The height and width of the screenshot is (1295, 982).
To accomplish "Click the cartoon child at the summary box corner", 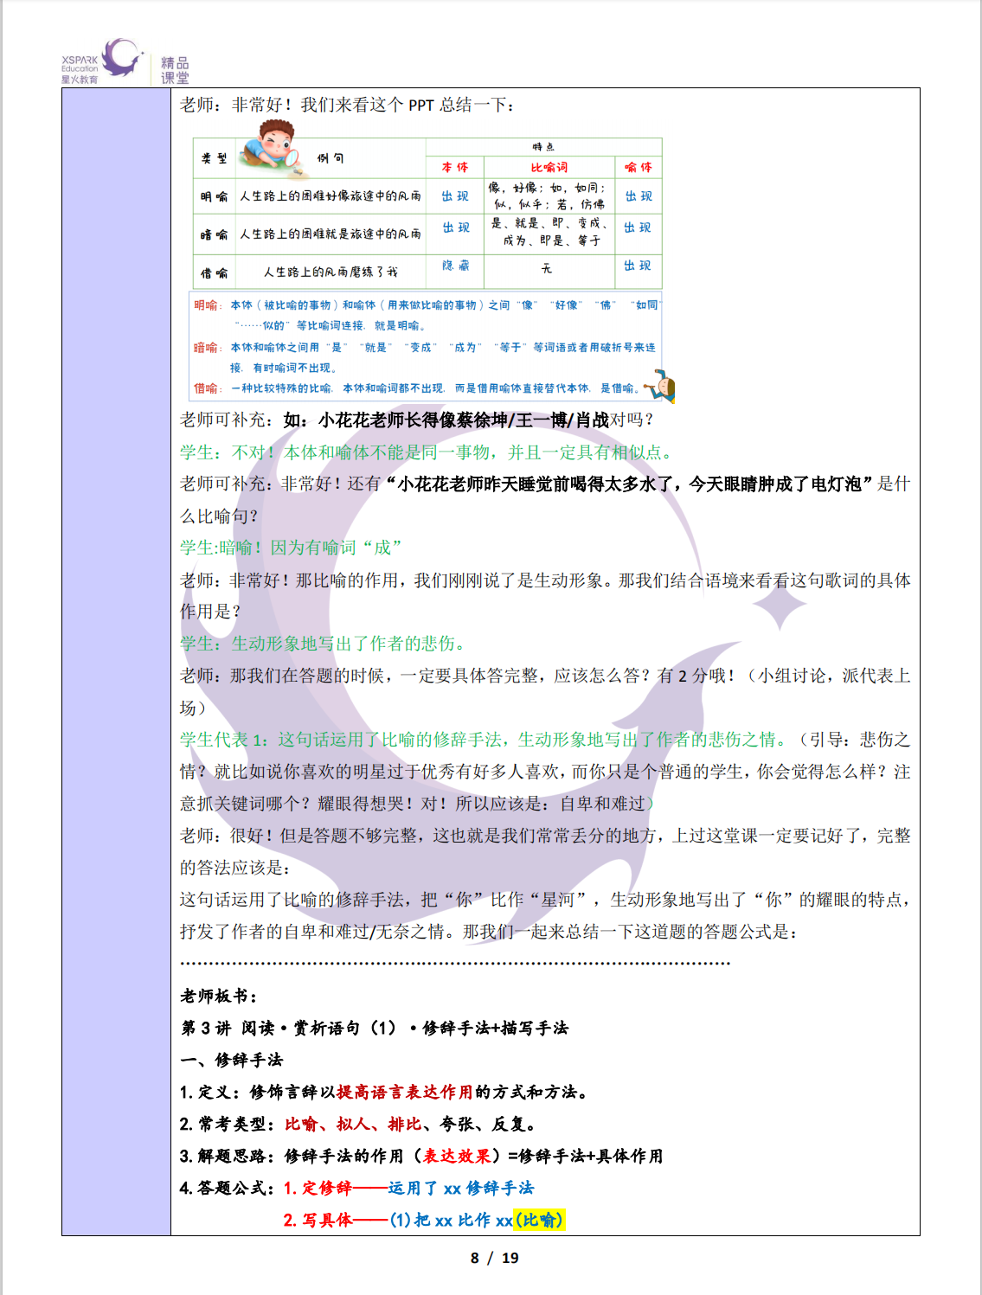I will pos(663,385).
